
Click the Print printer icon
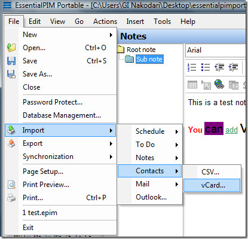tap(11, 198)
